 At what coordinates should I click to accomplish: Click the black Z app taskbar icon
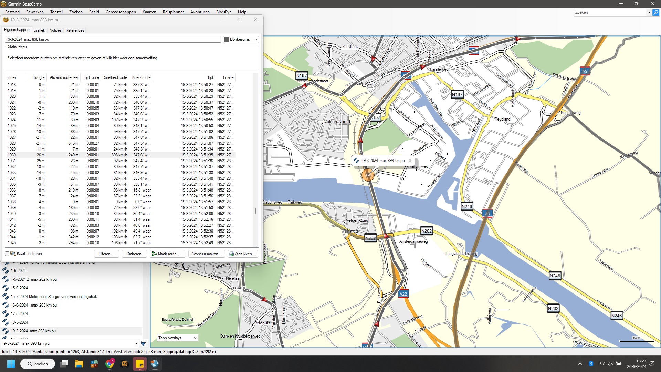125,364
